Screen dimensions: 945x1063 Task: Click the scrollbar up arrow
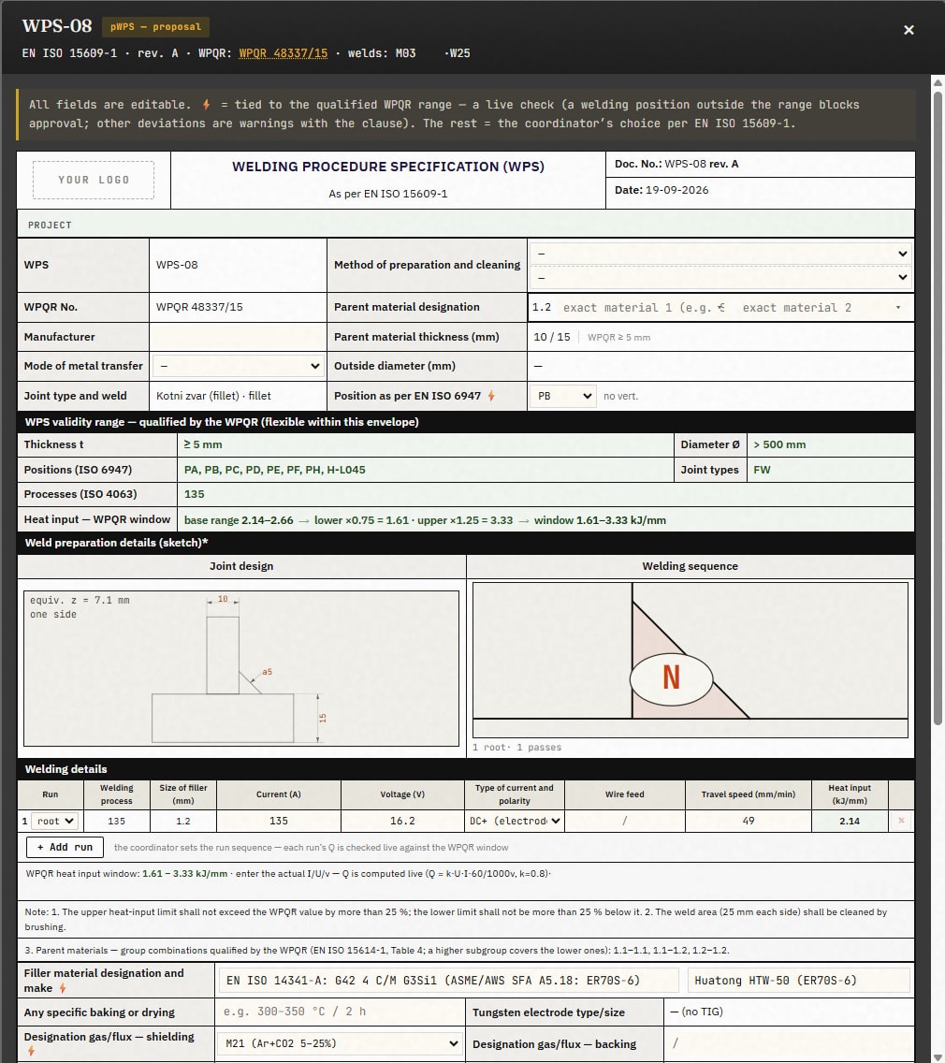[x=938, y=82]
